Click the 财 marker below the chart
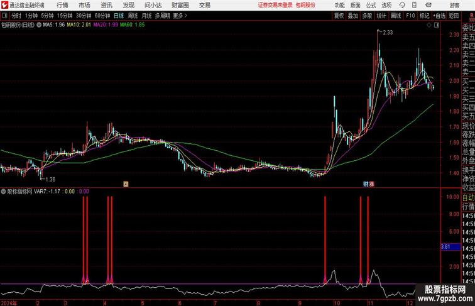Image resolution: width=475 pixels, height=306 pixels. 366,183
